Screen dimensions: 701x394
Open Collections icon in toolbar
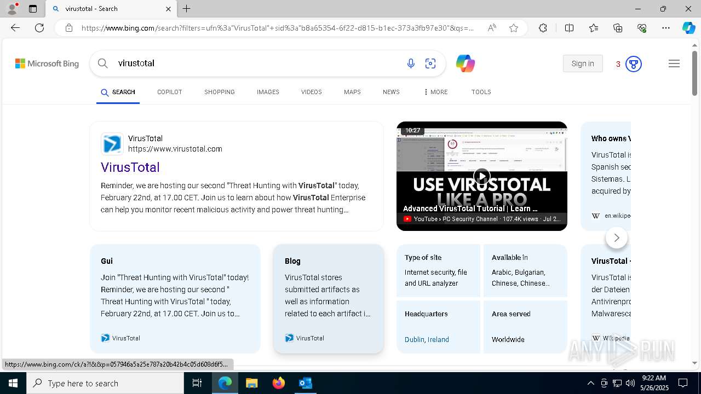[x=618, y=28]
